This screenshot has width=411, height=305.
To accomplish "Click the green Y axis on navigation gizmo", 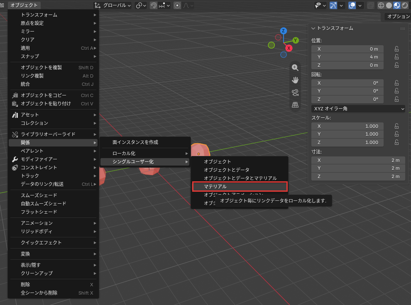I will (x=296, y=40).
